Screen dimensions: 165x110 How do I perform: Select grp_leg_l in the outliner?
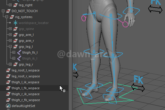coord(26,47)
